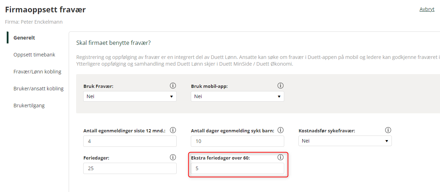Show info for Antall dager egenmelding sykt barn
This screenshot has height=192, width=440.
pyautogui.click(x=280, y=130)
